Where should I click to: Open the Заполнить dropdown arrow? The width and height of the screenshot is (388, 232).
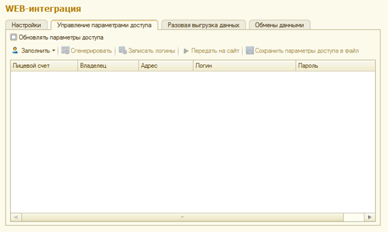[x=54, y=50]
